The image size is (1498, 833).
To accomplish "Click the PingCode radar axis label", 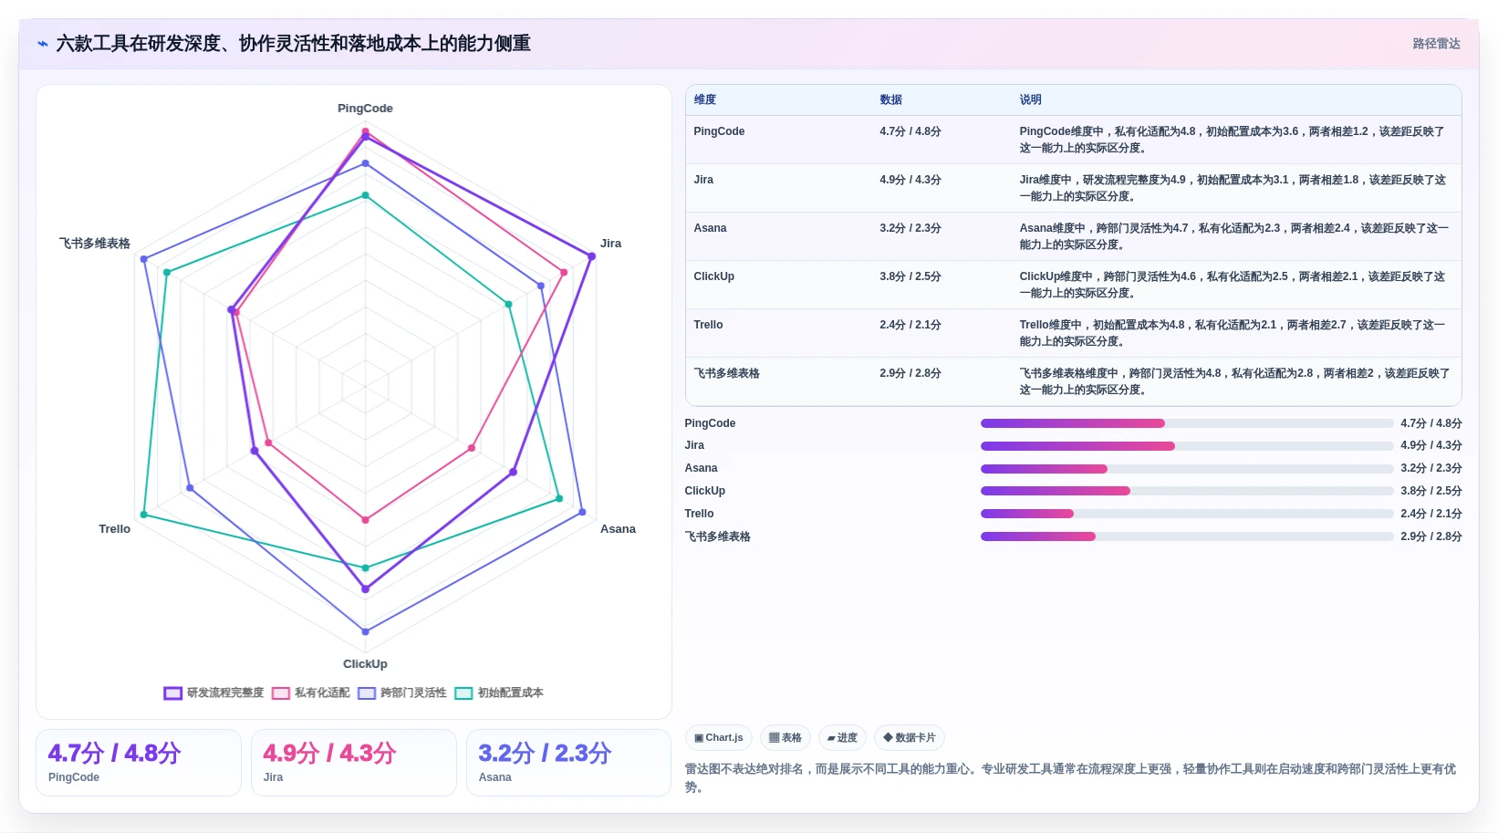I will (x=365, y=109).
